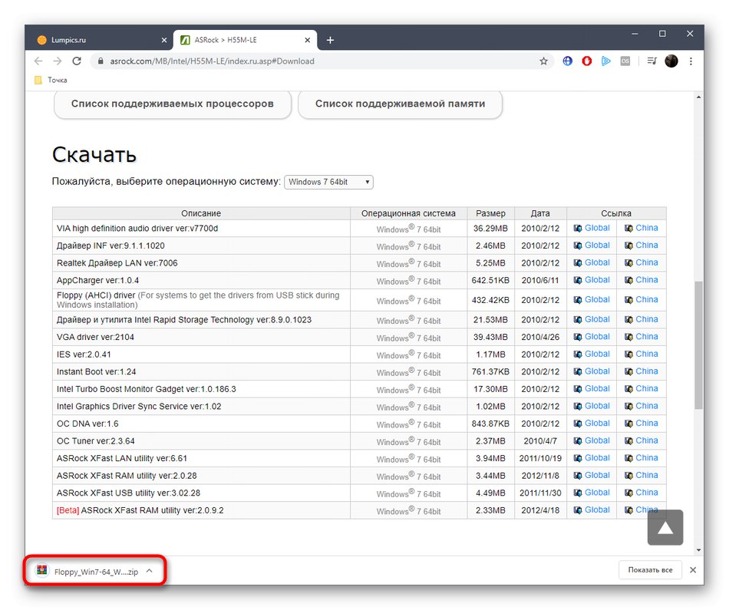This screenshot has height=610, width=729.
Task: Click download icon beside Global for AppCharger
Action: click(578, 280)
